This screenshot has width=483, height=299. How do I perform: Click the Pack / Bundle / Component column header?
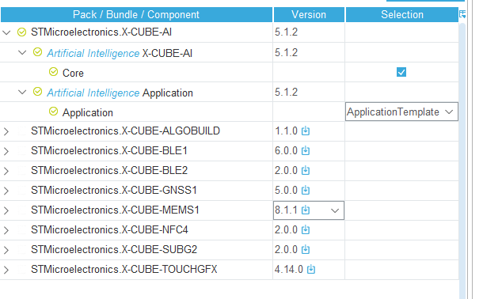pos(136,14)
